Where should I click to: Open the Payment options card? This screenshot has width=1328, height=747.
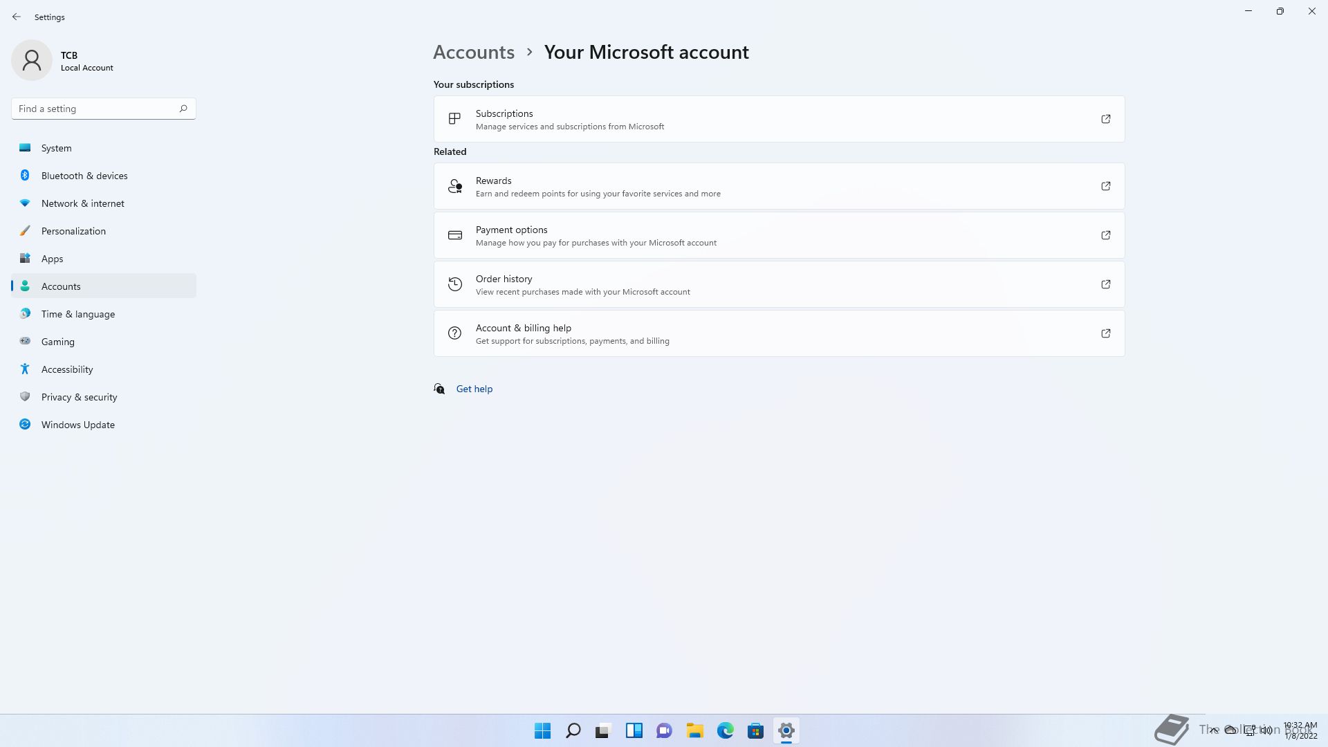click(x=779, y=235)
